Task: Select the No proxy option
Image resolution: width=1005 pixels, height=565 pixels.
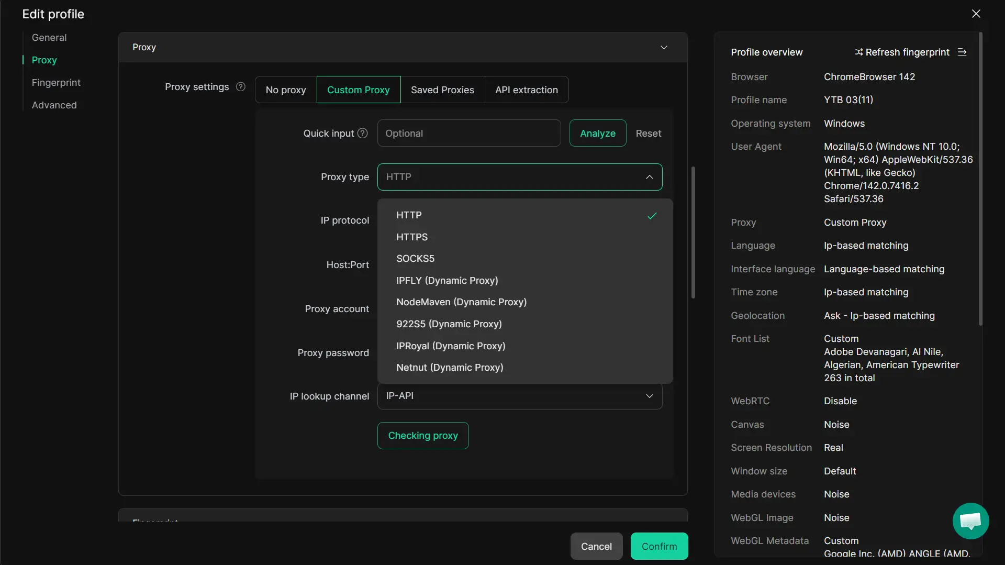Action: click(286, 90)
